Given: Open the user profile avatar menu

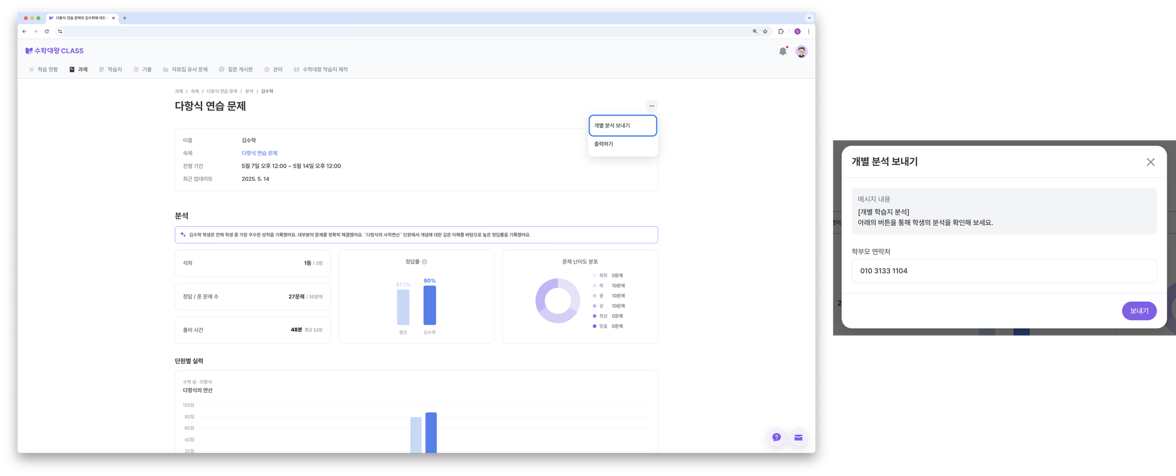Looking at the screenshot, I should click(x=802, y=51).
